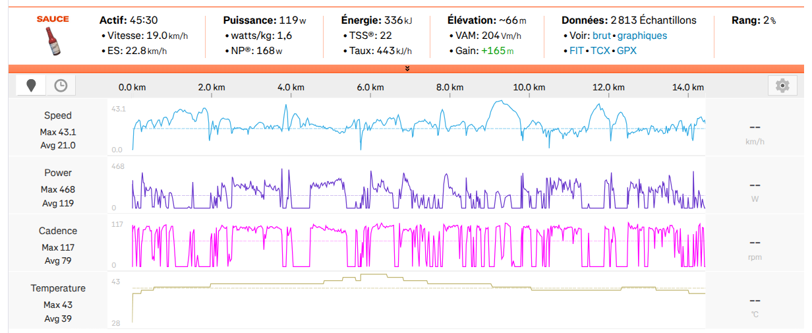Click the 8.0 km axis marker
This screenshot has height=333, width=812.
tap(450, 87)
